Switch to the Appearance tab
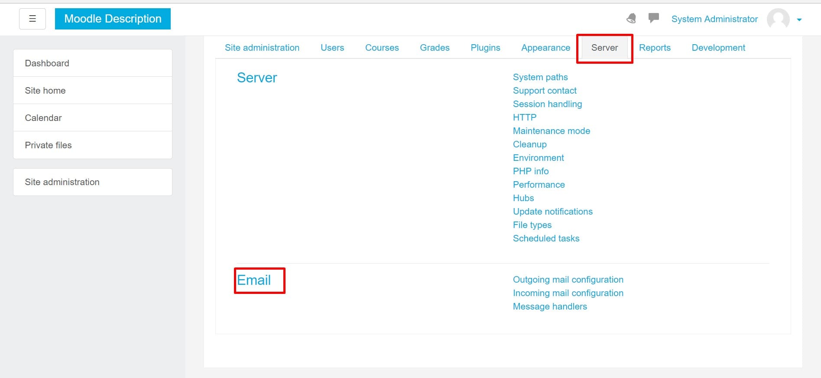This screenshot has height=378, width=821. coord(545,48)
